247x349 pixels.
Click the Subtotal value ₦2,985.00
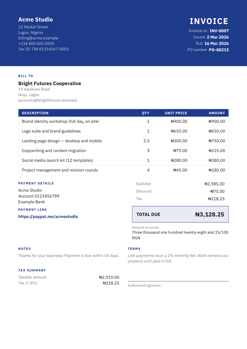pos(215,184)
